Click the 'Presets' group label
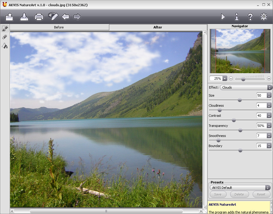273x214 pixels. pyautogui.click(x=217, y=182)
